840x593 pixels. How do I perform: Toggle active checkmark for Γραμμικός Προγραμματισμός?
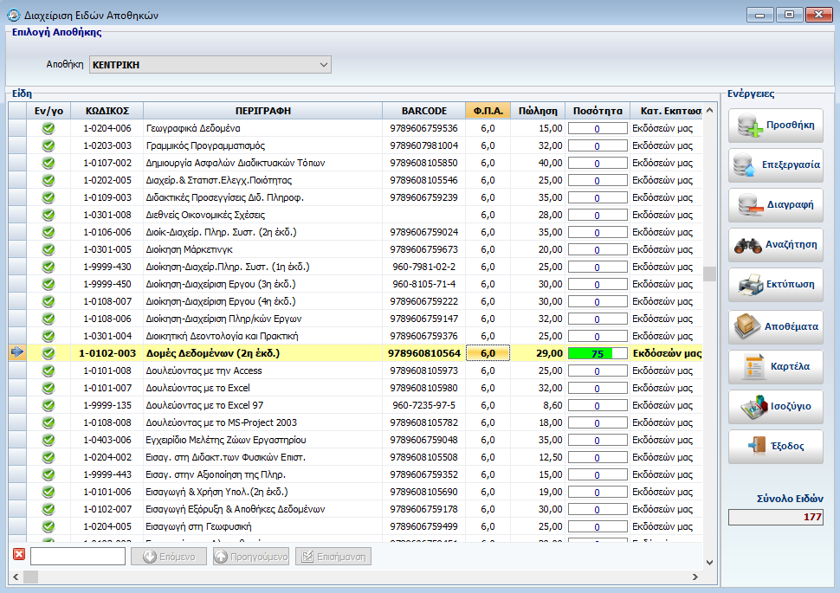(x=48, y=145)
